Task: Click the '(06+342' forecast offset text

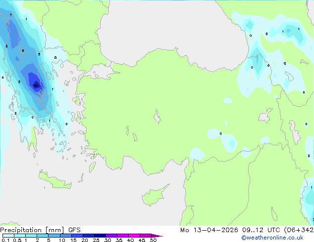Action: [x=299, y=230]
